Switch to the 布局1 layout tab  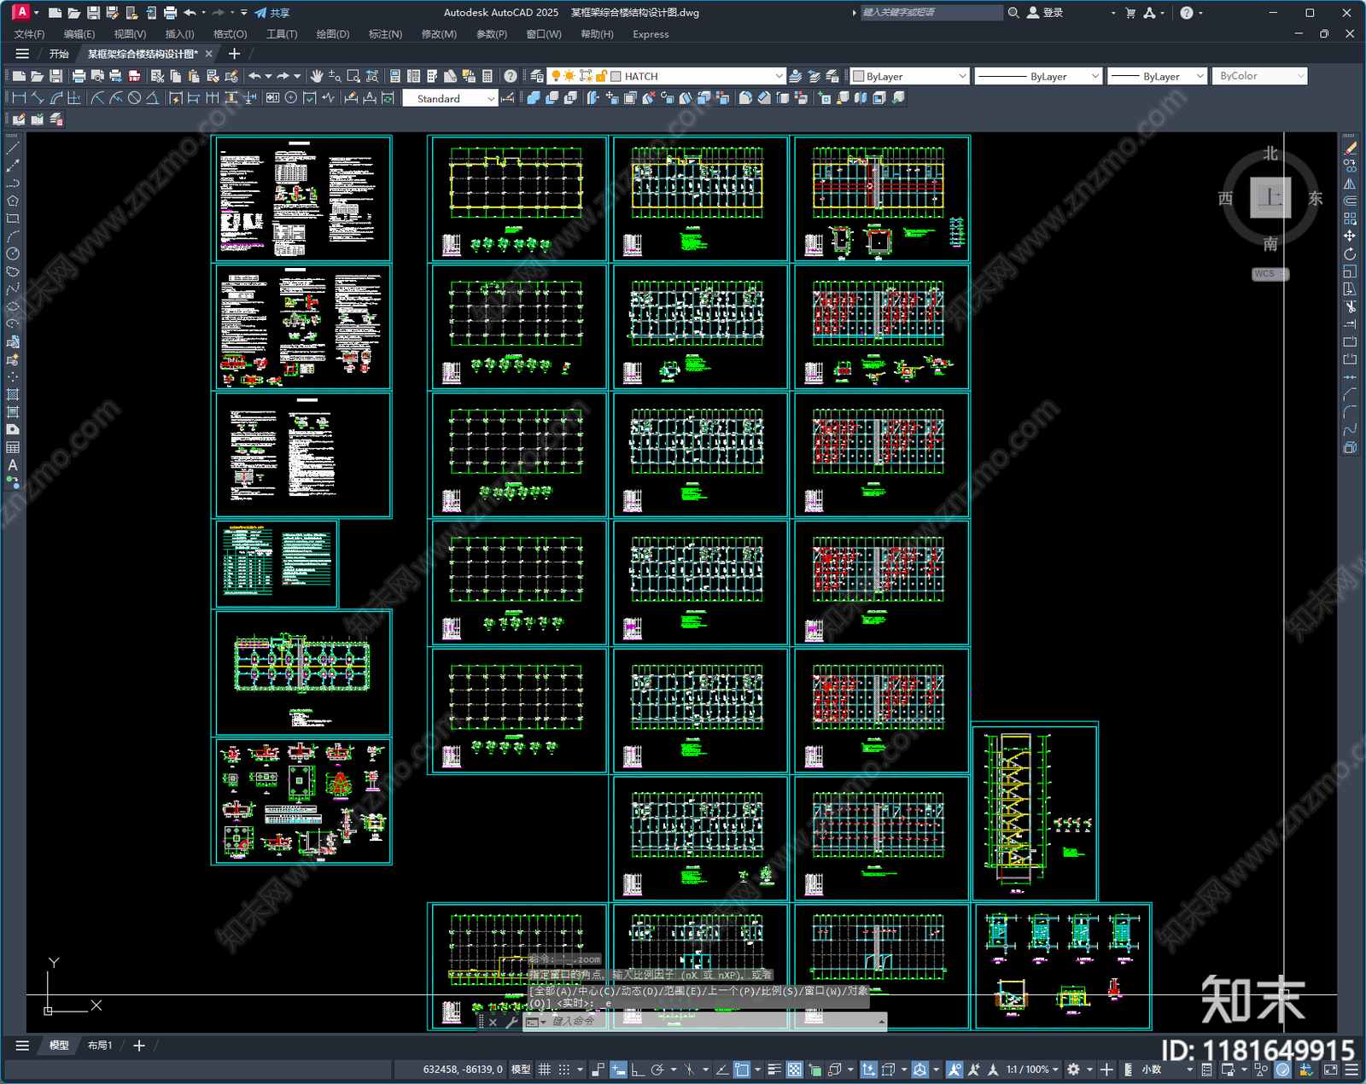pos(100,1045)
